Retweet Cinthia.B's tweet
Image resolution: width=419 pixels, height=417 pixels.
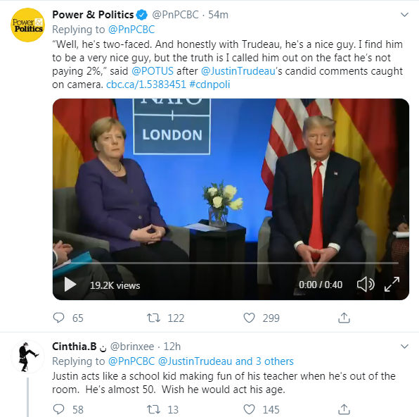coord(154,409)
